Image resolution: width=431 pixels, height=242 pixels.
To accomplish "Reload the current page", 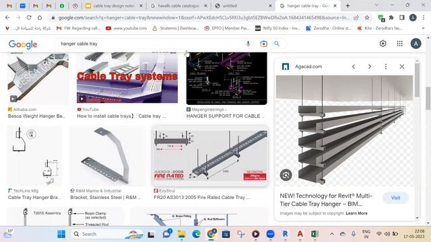I will 29,17.
